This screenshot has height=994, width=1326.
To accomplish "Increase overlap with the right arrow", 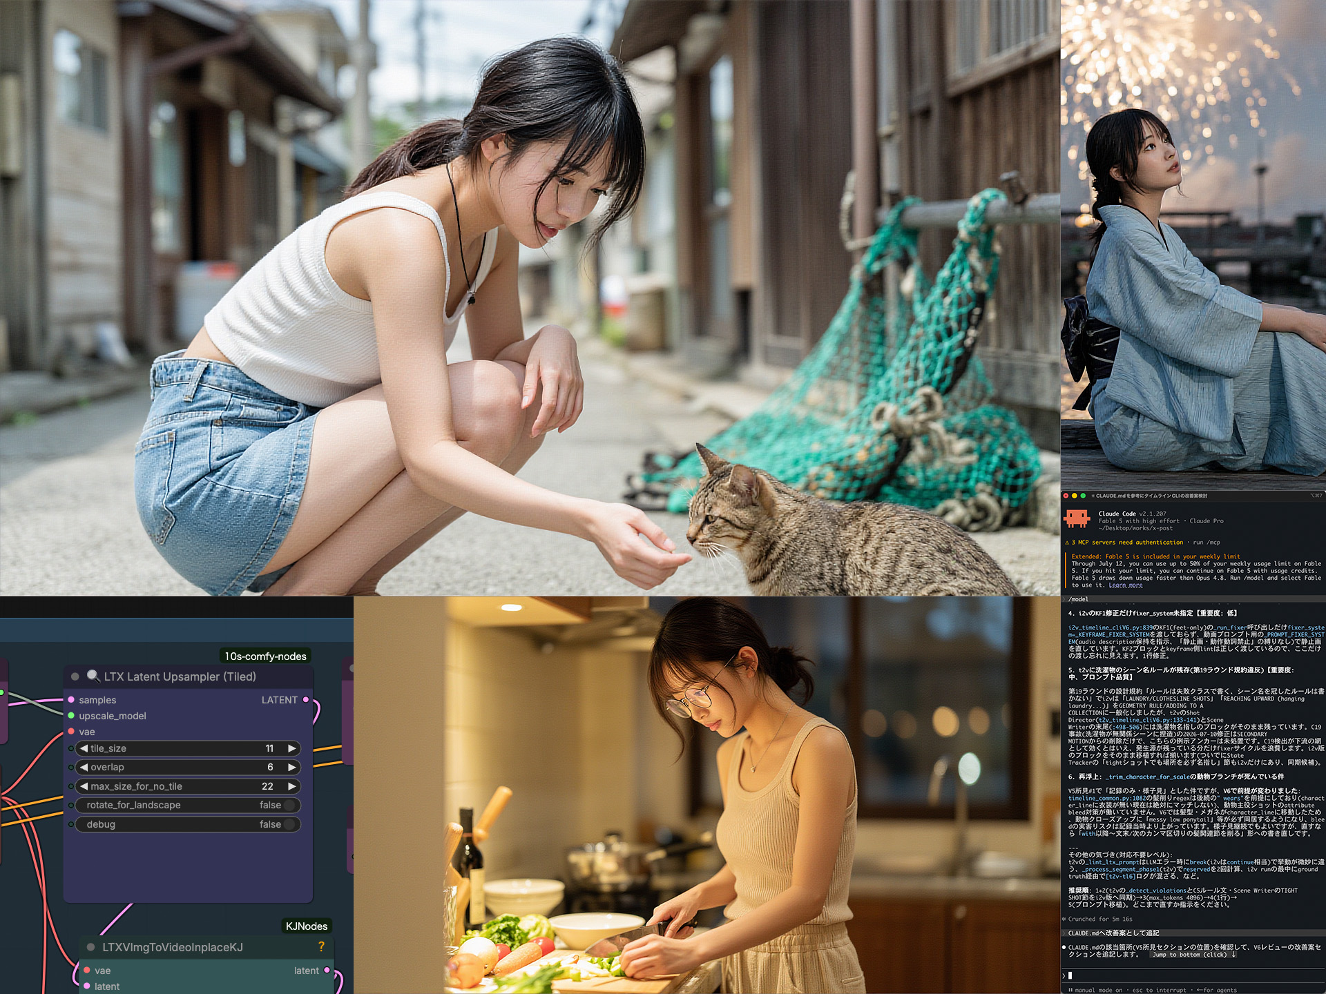I will (x=291, y=767).
